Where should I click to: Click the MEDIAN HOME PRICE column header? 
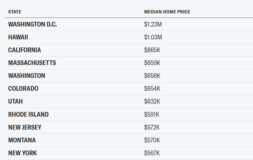(x=167, y=12)
